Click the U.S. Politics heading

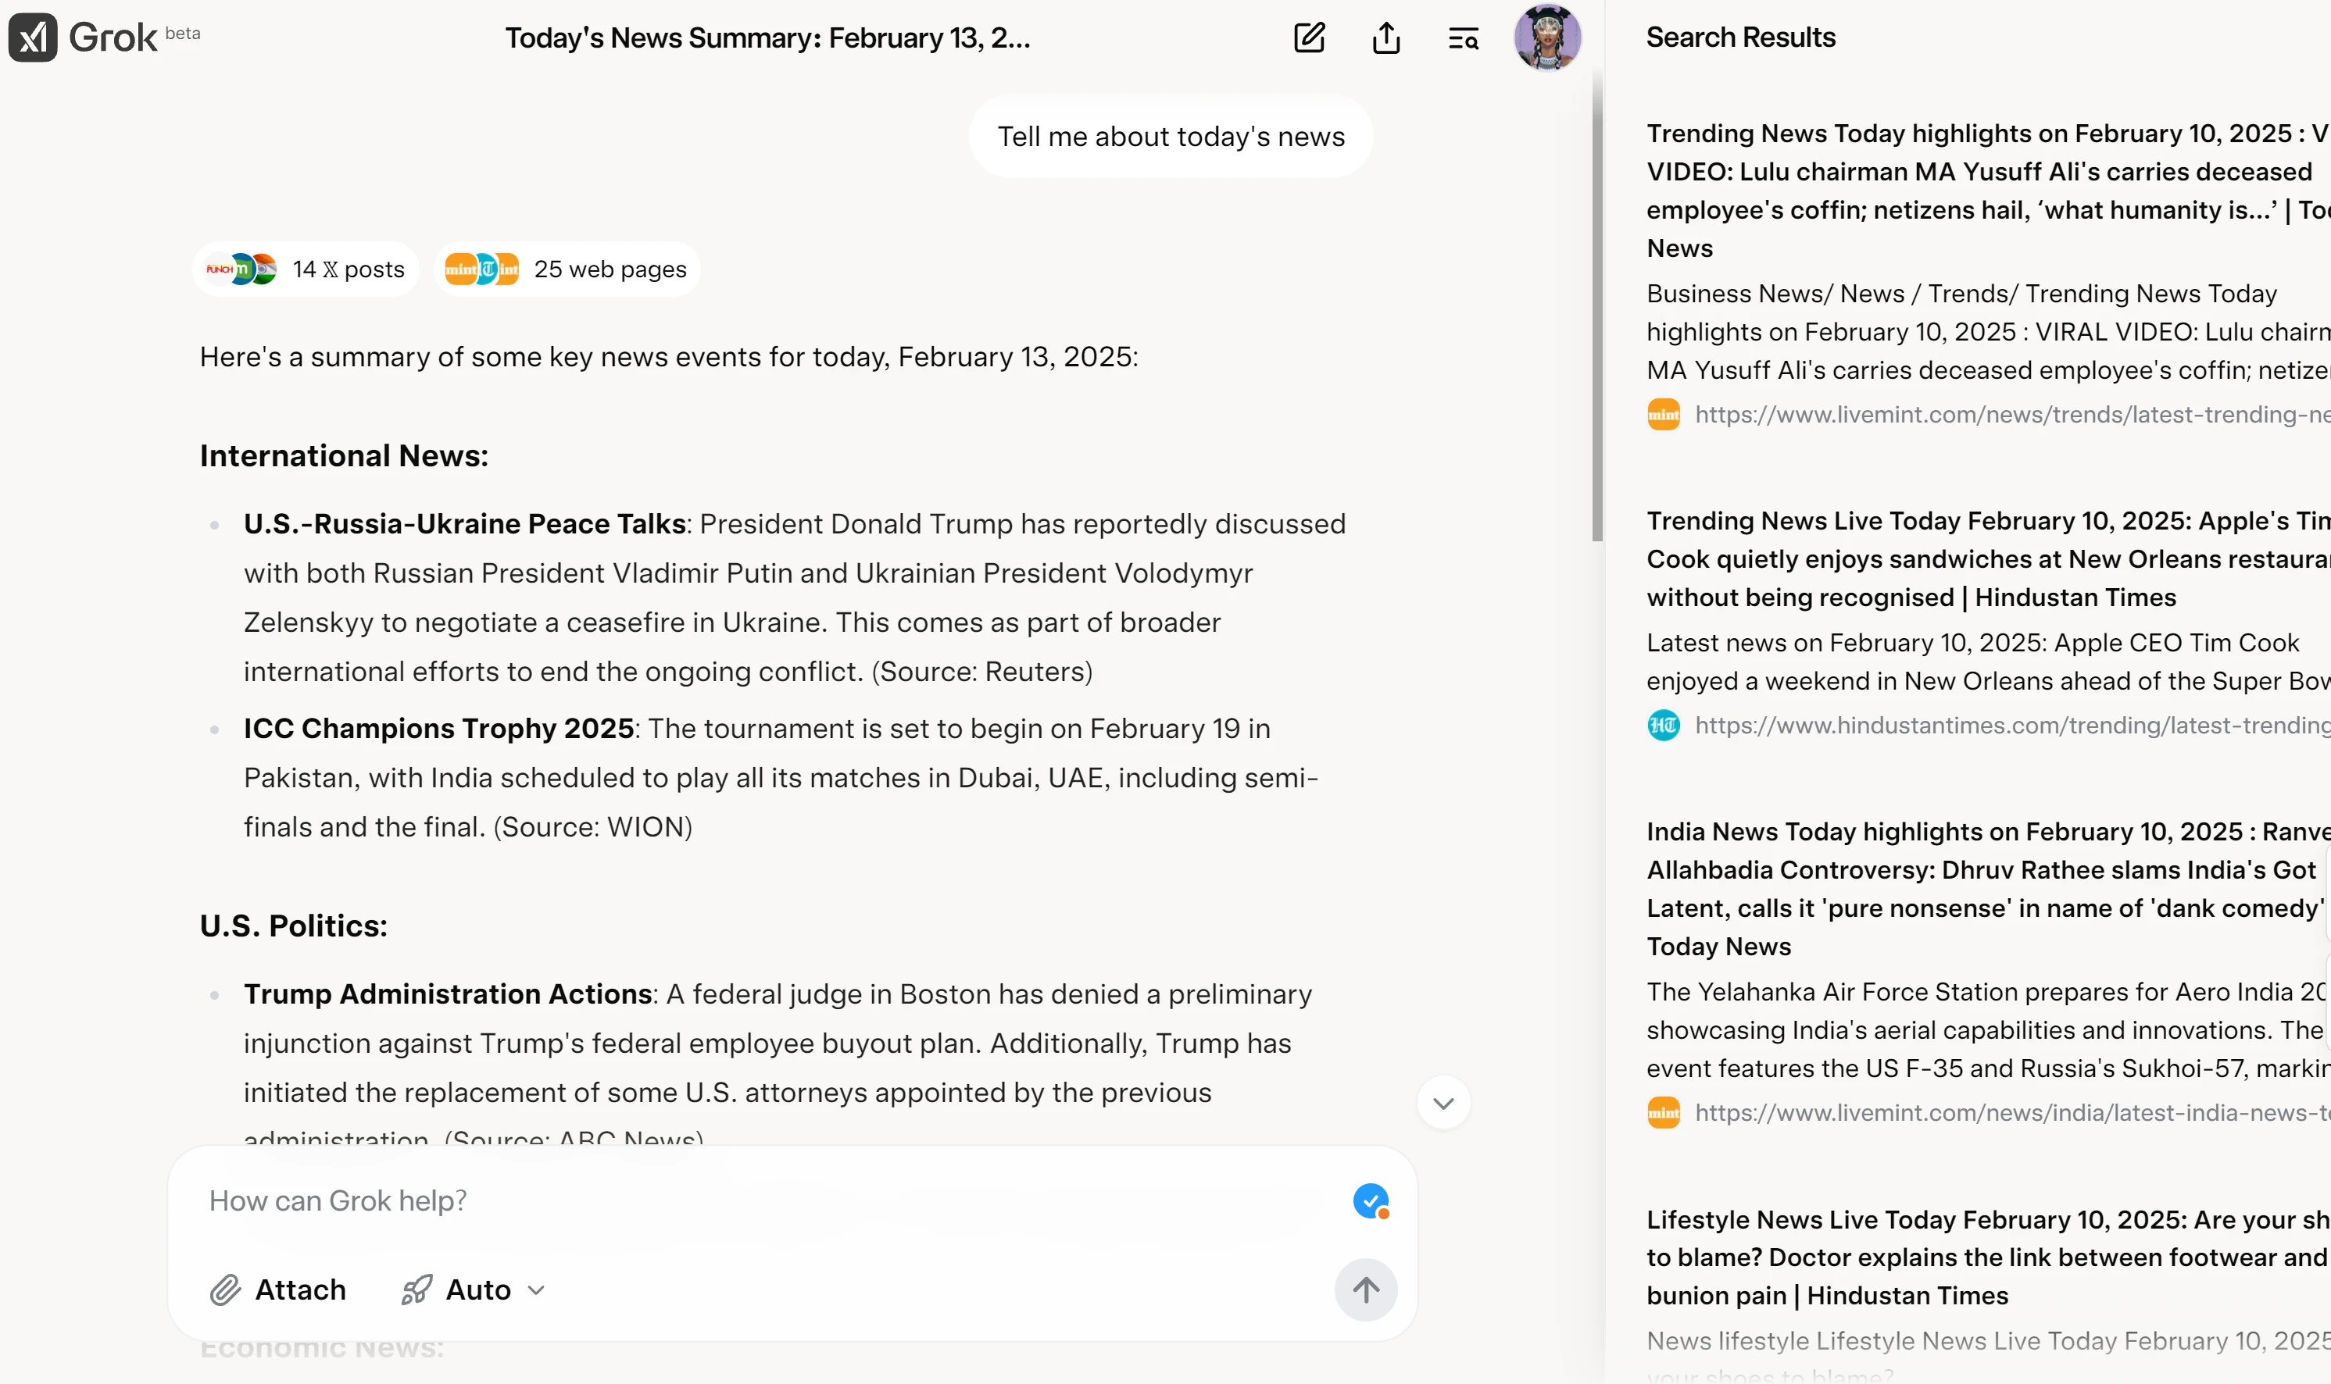[294, 926]
